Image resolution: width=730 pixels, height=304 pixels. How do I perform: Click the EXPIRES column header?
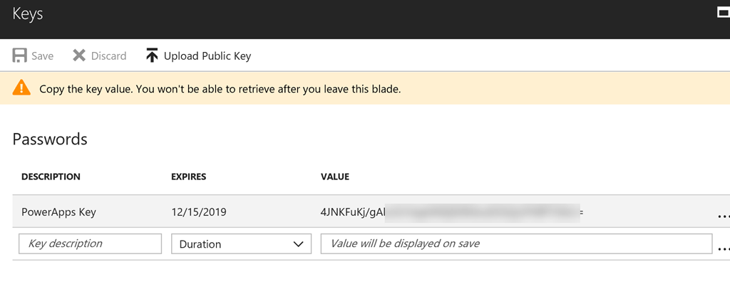(188, 177)
